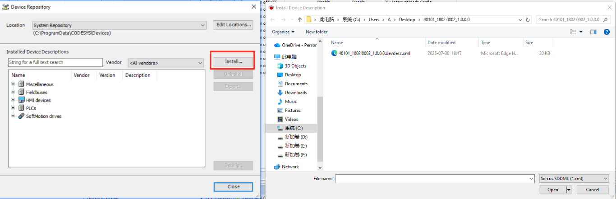The width and height of the screenshot is (616, 199).
Task: Open the Organize menu
Action: coord(283,32)
